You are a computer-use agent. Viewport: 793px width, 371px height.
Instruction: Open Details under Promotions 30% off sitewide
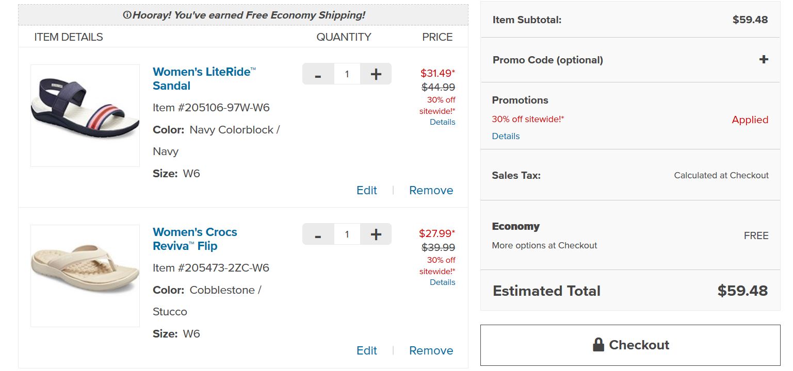(x=506, y=137)
